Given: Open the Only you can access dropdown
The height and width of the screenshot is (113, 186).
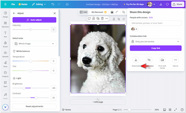Looking at the screenshot, I should point(156,42).
